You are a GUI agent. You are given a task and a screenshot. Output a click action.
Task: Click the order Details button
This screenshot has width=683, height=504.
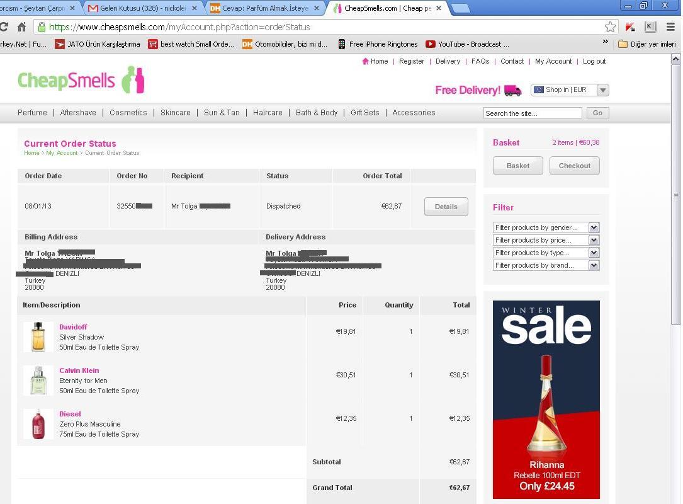pyautogui.click(x=446, y=207)
